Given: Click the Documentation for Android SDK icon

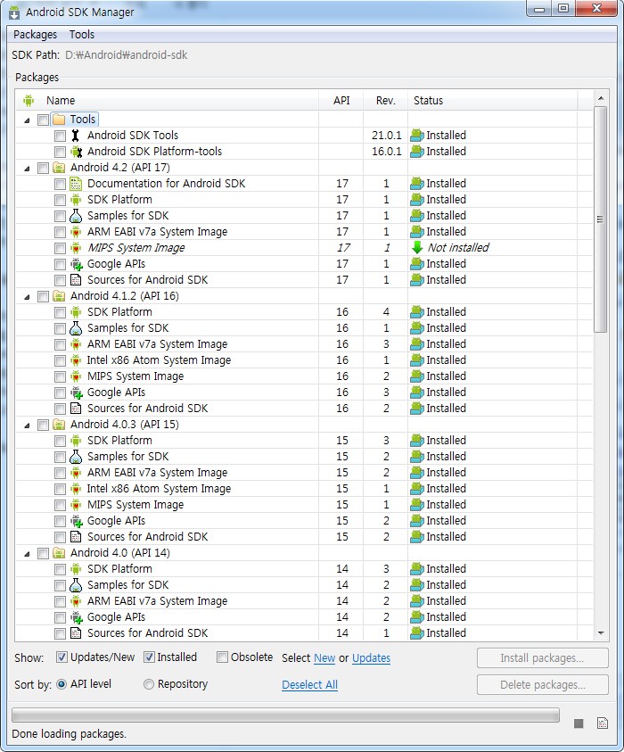Looking at the screenshot, I should pyautogui.click(x=76, y=184).
